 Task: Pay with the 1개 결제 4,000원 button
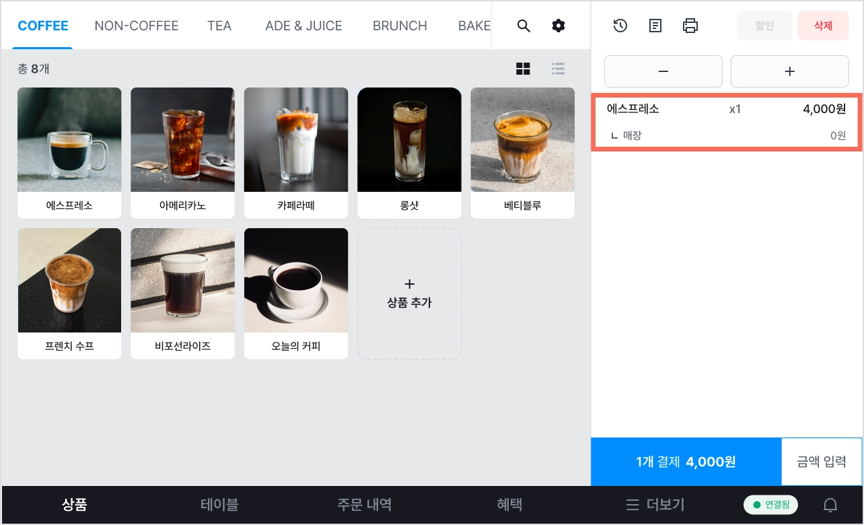click(x=686, y=462)
